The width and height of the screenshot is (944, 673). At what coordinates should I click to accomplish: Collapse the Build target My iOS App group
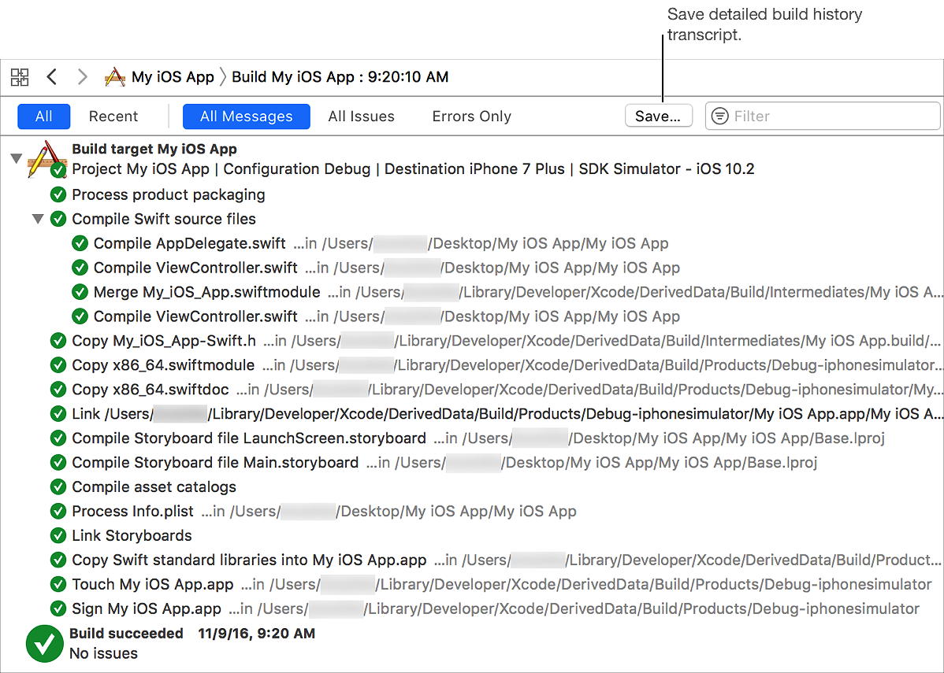tap(17, 159)
